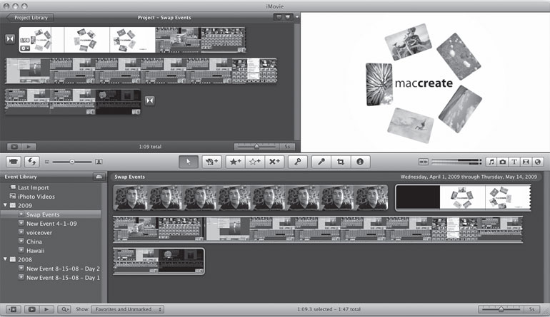Go back to Project Library
The height and width of the screenshot is (317, 550).
(29, 16)
